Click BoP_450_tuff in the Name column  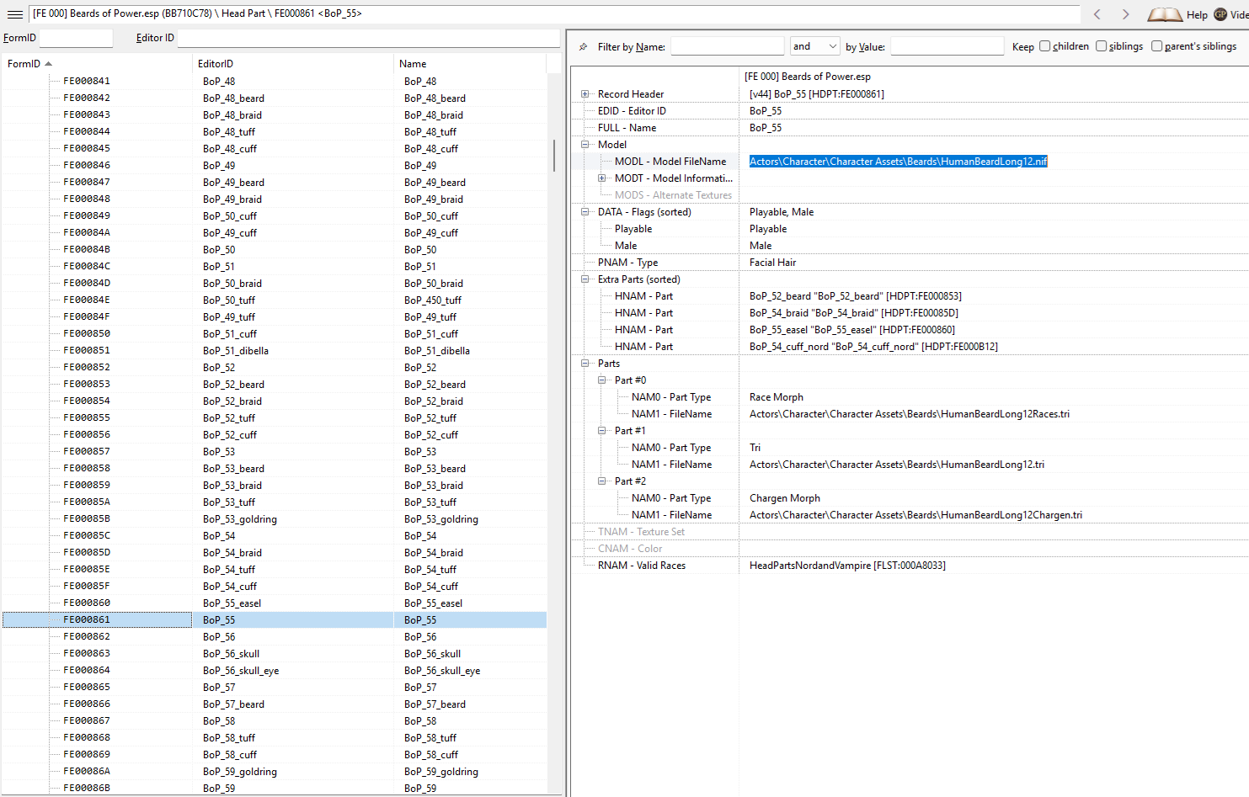click(x=432, y=300)
